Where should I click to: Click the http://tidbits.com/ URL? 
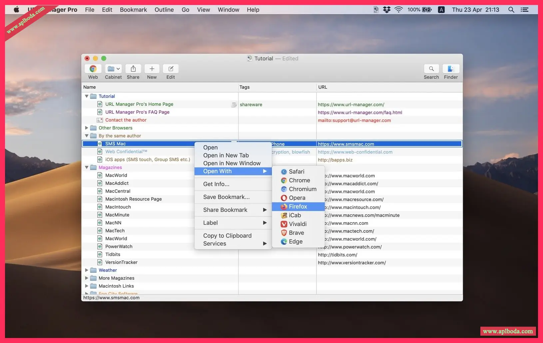pyautogui.click(x=337, y=255)
